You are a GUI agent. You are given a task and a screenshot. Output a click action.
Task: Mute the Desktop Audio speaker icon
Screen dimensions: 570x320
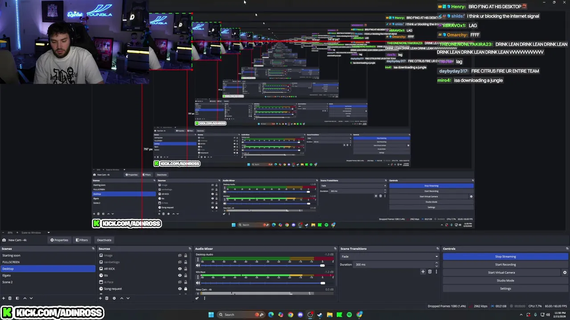coord(198,265)
